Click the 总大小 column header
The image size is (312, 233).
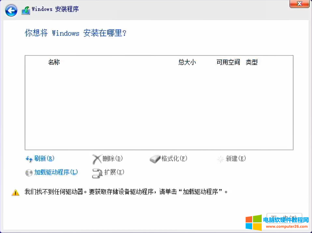click(187, 62)
